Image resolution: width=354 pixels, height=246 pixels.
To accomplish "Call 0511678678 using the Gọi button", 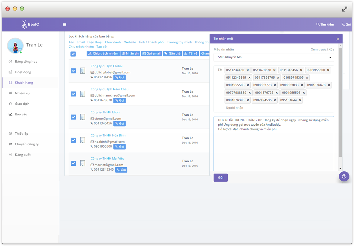I will tap(120, 100).
